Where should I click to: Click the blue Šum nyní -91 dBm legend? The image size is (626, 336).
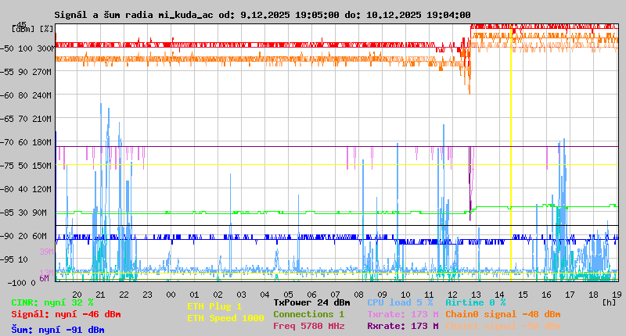[x=58, y=330]
